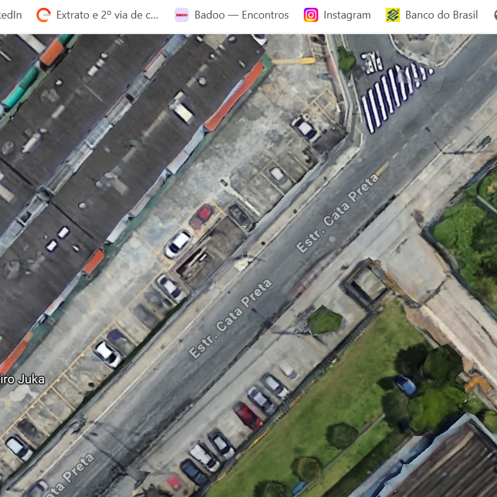Open the Badoo — Encontros bookmark
Image resolution: width=497 pixels, height=497 pixels.
[x=231, y=15]
